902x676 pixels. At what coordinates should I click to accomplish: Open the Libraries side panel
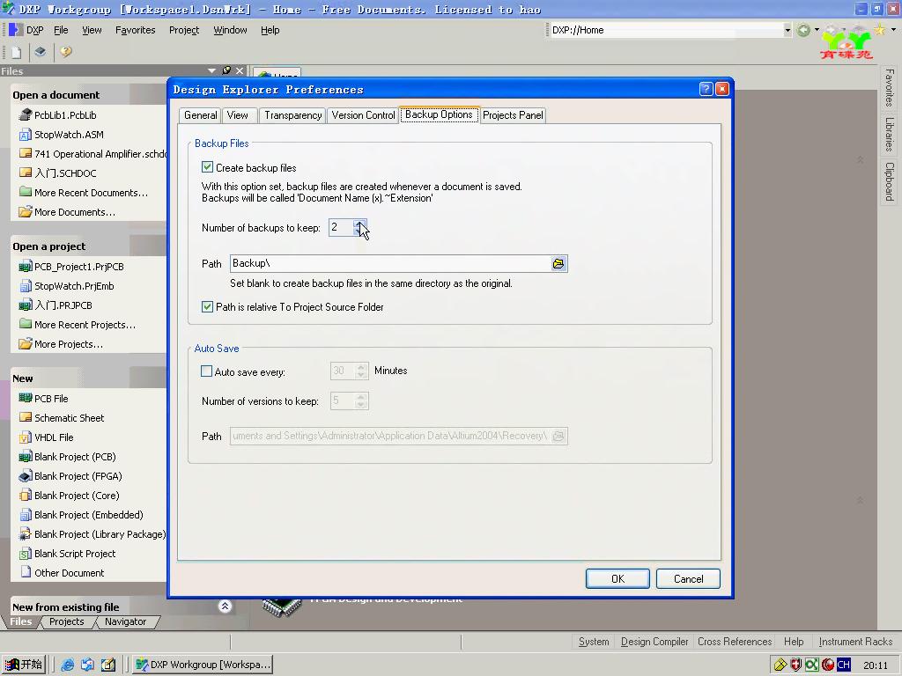(890, 135)
